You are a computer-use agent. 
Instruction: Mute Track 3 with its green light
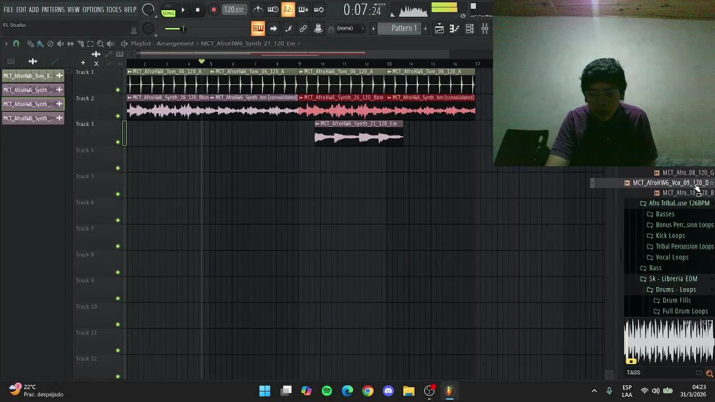118,142
